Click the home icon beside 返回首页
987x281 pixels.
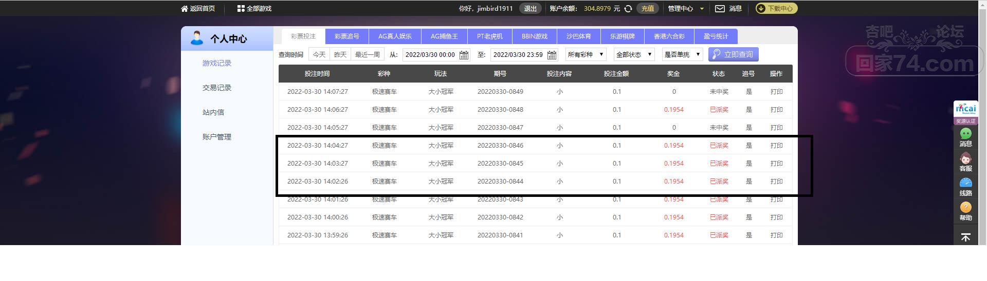[185, 9]
